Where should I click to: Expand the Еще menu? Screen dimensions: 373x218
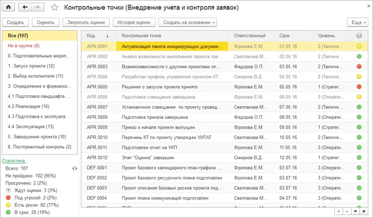click(x=357, y=22)
